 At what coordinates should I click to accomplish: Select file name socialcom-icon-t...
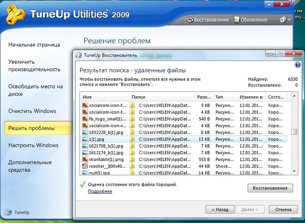[x=108, y=113]
